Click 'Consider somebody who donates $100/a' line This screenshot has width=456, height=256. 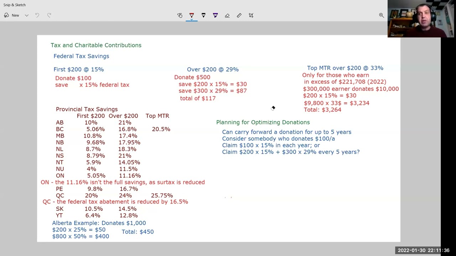279,139
